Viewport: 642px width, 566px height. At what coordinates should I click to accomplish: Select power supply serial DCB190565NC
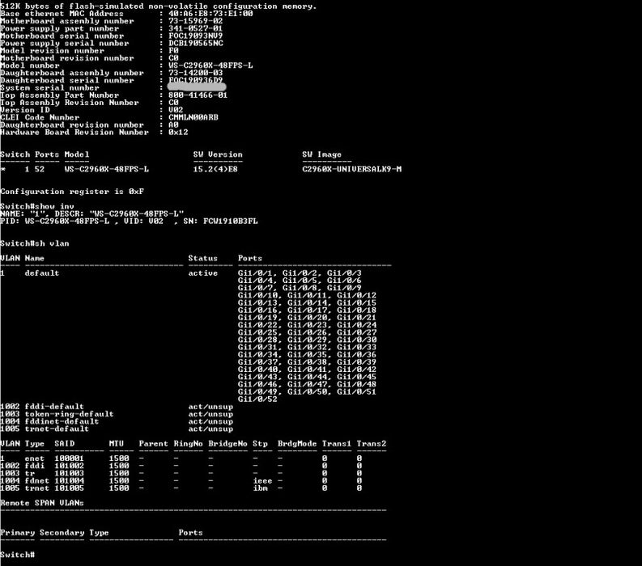coord(196,43)
